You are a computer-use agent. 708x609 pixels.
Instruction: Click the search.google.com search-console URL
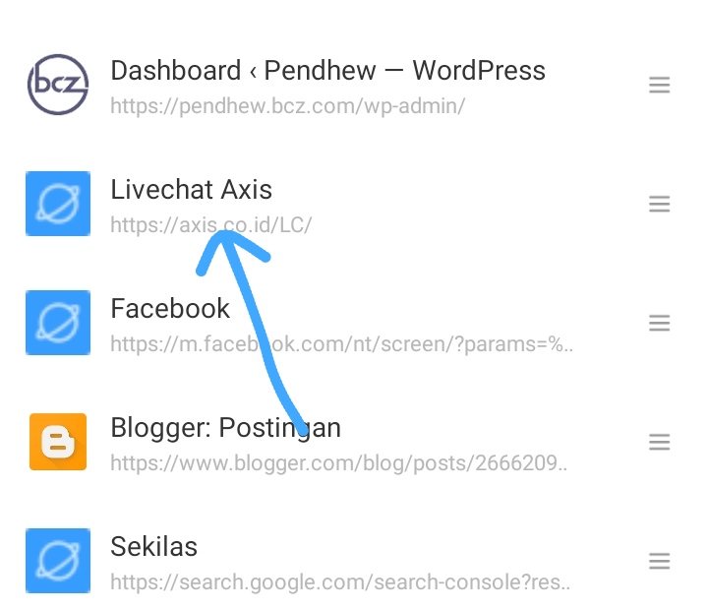341,582
